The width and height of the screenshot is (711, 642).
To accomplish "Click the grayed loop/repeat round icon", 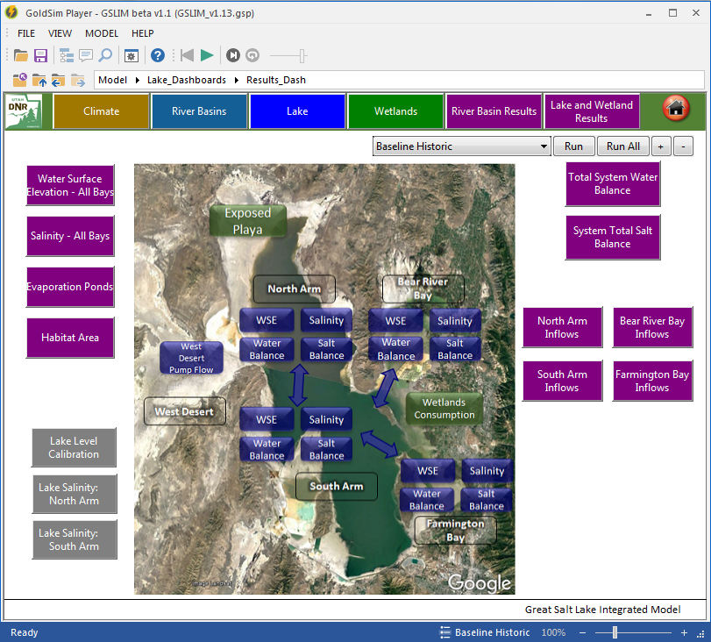I will pyautogui.click(x=252, y=56).
